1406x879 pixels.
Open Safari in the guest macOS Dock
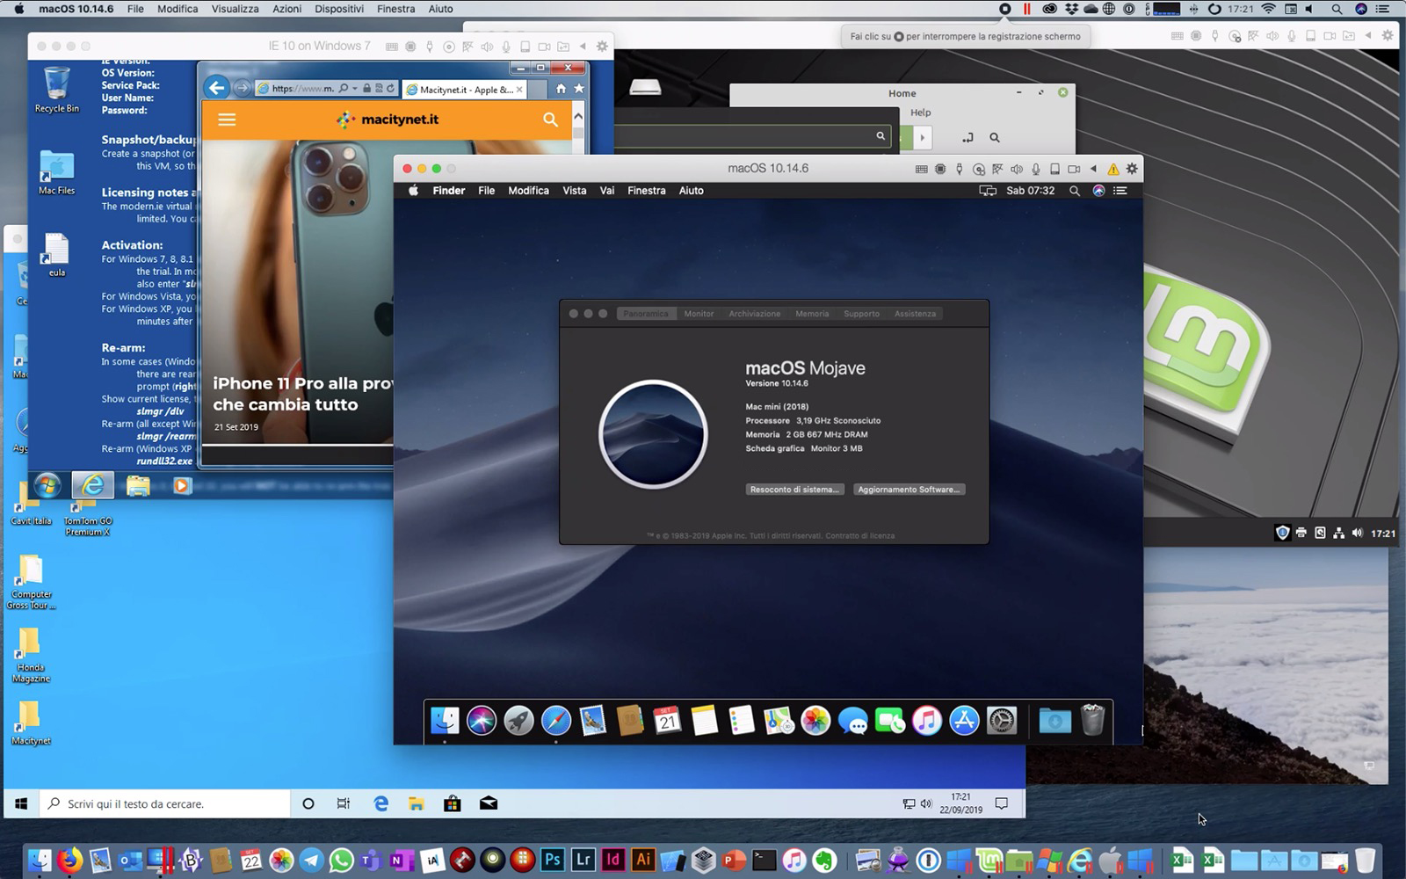point(555,721)
